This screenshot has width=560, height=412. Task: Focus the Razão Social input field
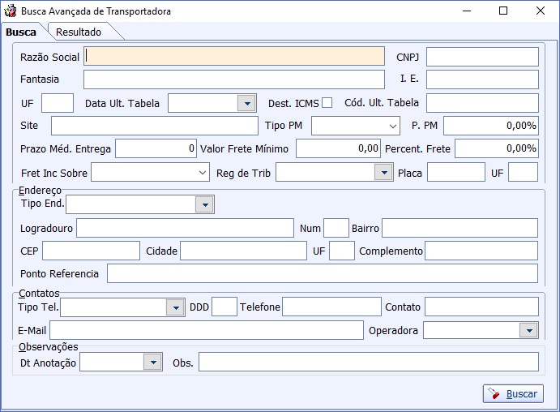coord(234,57)
